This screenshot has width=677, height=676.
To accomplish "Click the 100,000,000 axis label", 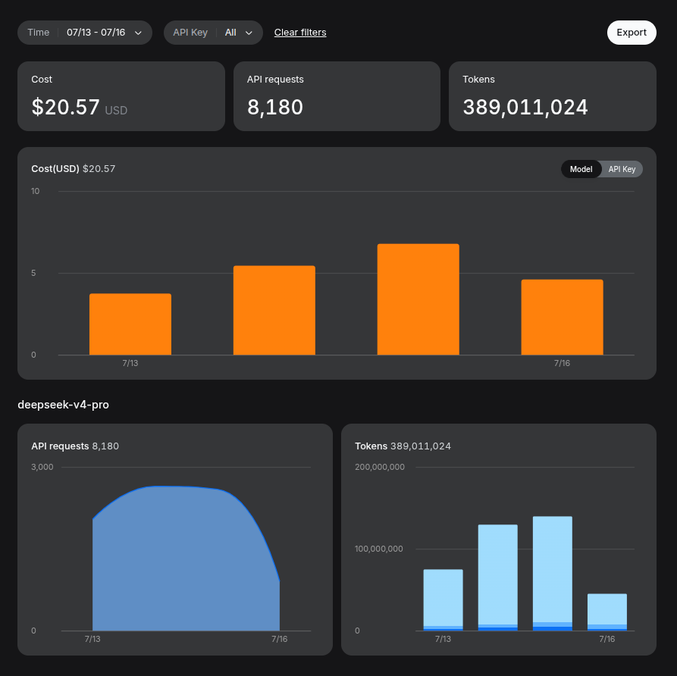I will (379, 549).
